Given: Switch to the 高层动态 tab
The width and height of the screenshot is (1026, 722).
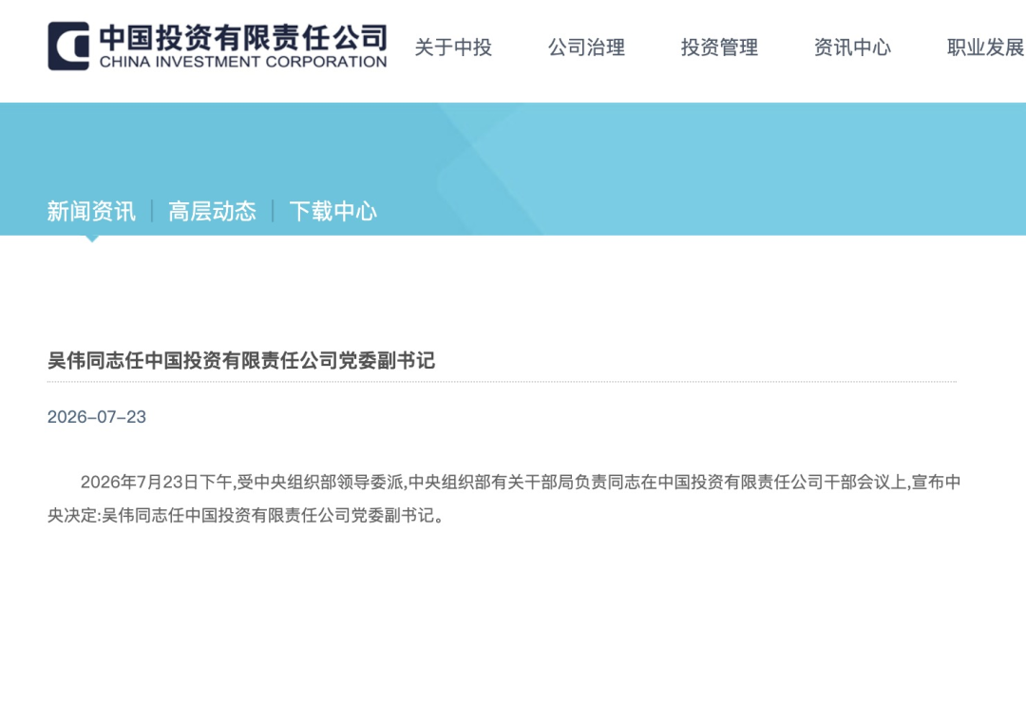Looking at the screenshot, I should tap(212, 211).
